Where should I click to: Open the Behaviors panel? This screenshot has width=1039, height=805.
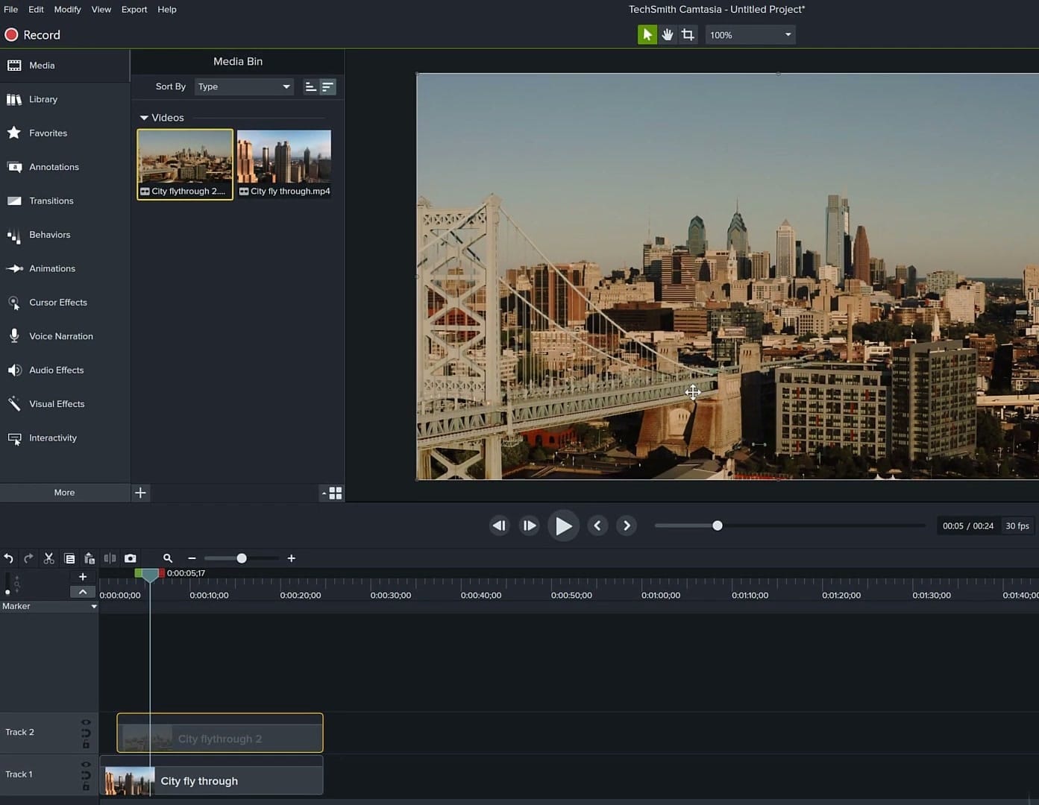(49, 234)
